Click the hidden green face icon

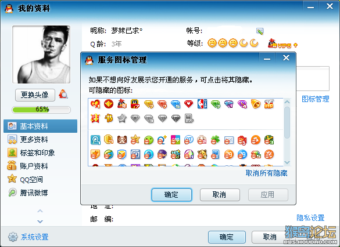[149, 140]
